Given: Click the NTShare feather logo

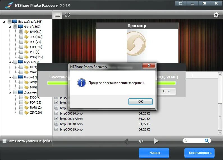Looking at the screenshot, I should pyautogui.click(x=9, y=5).
